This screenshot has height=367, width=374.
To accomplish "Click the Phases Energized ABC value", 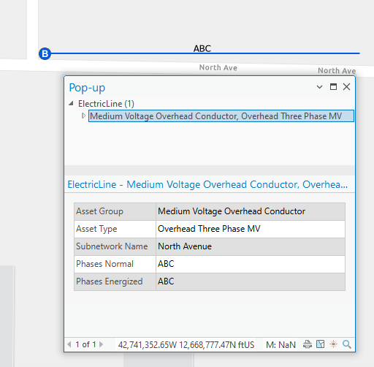I will (x=166, y=281).
